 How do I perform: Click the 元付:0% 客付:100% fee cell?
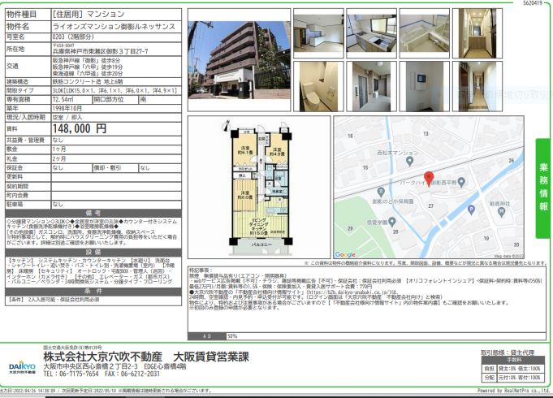(x=519, y=378)
